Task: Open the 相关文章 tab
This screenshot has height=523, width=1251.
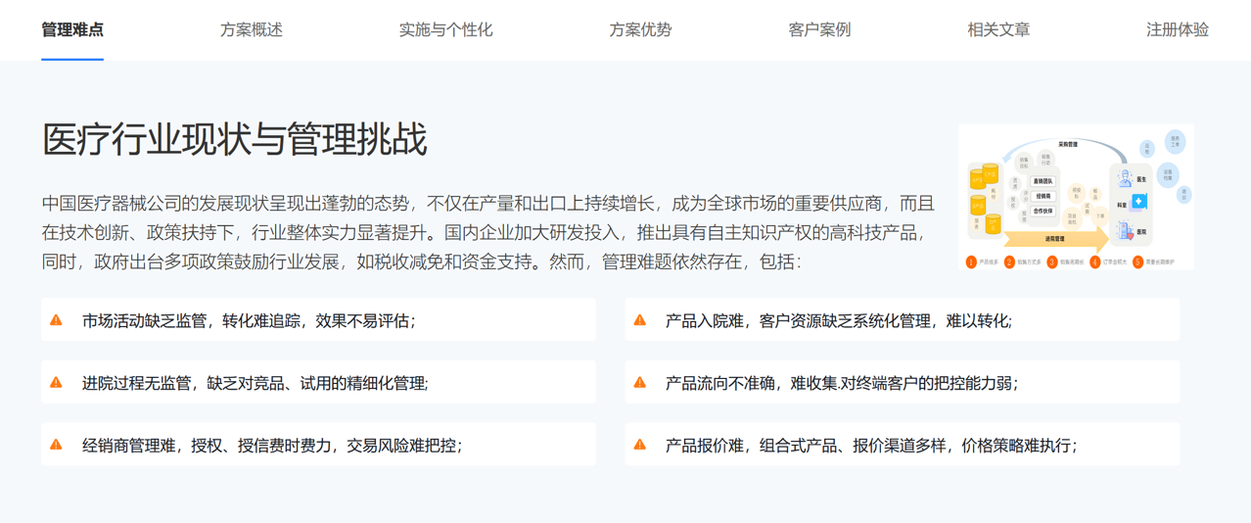Action: point(998,29)
